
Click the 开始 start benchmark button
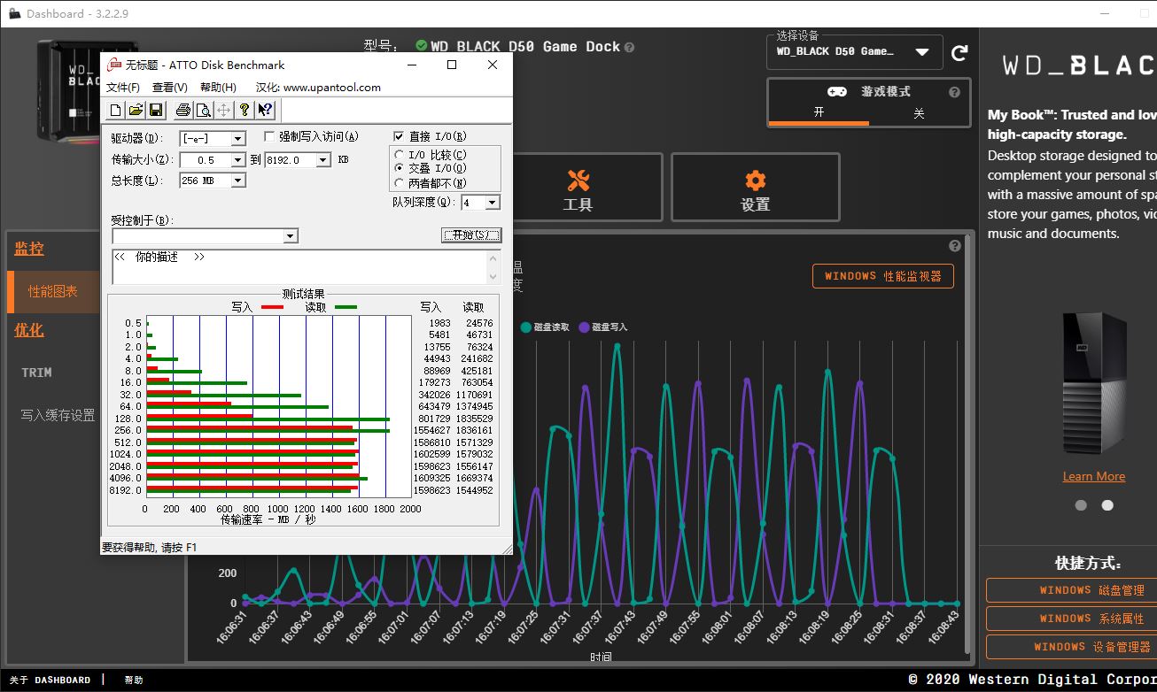[x=471, y=235]
